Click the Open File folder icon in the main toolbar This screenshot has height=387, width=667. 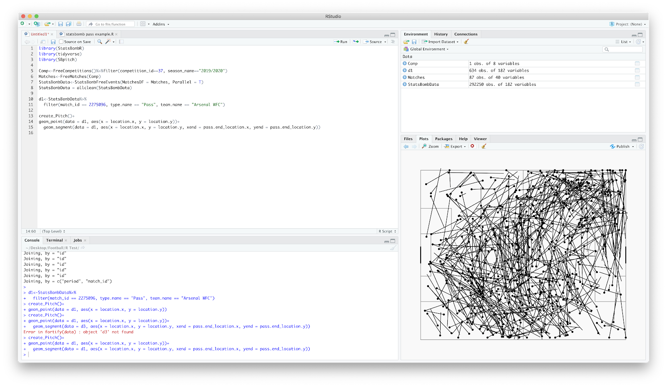click(x=47, y=24)
